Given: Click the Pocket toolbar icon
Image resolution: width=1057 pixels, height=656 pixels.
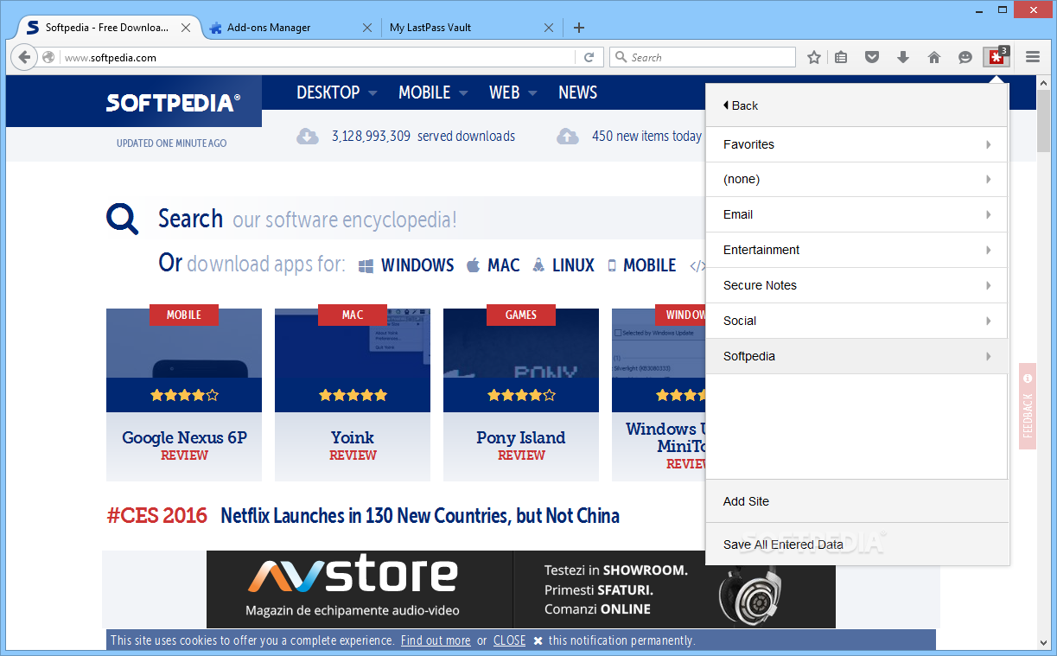Looking at the screenshot, I should tap(872, 58).
